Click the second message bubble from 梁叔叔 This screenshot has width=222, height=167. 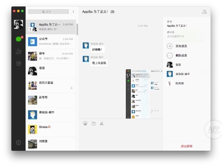coord(99,63)
